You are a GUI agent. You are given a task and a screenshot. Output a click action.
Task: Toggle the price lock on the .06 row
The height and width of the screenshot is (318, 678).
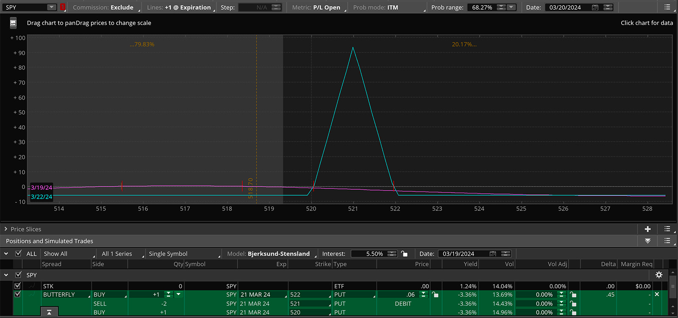click(435, 294)
